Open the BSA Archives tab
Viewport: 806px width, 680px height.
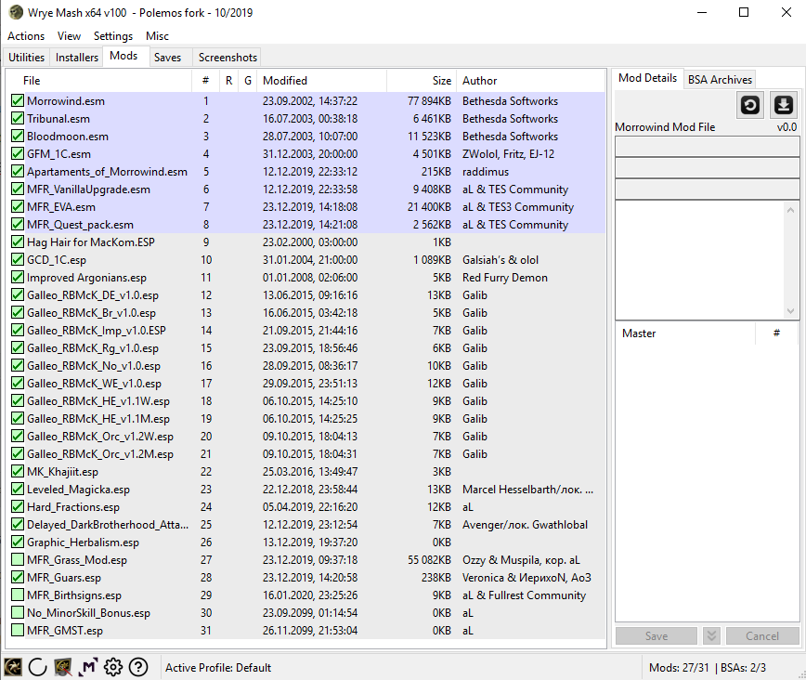tap(720, 80)
